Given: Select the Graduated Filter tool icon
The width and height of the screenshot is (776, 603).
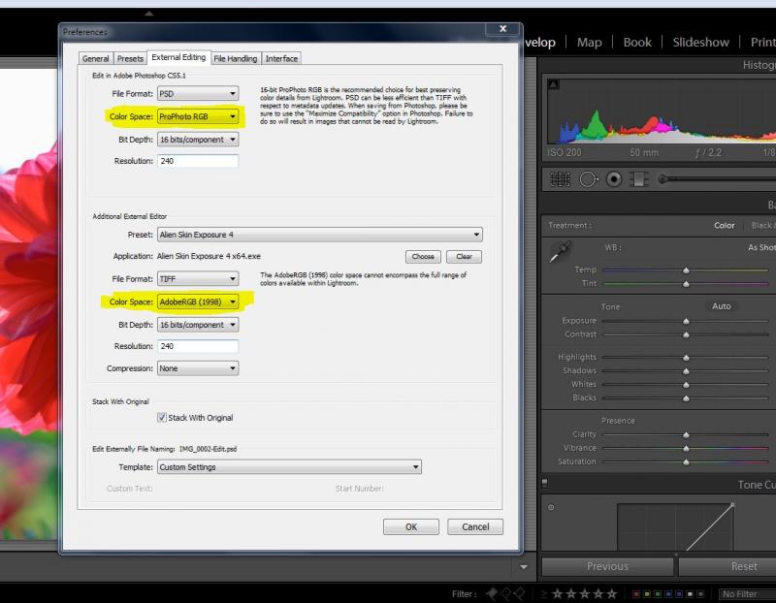Looking at the screenshot, I should [639, 179].
